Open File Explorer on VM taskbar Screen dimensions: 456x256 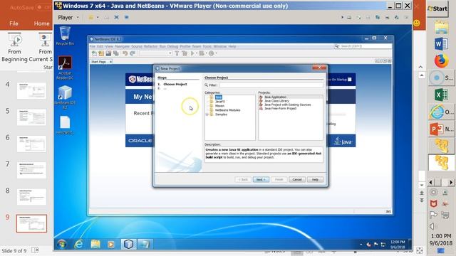[x=95, y=244]
